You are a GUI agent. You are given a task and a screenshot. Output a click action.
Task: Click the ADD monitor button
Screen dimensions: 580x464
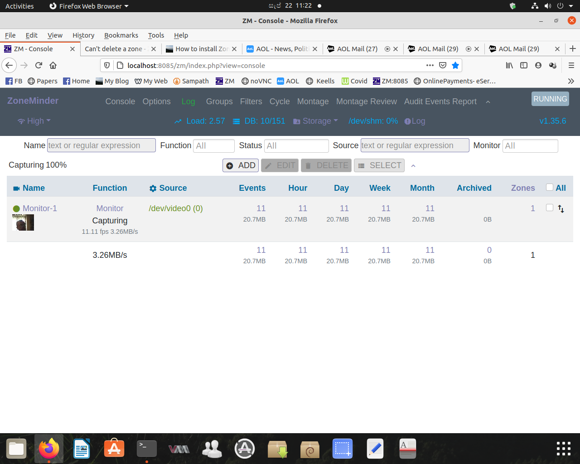(x=241, y=165)
